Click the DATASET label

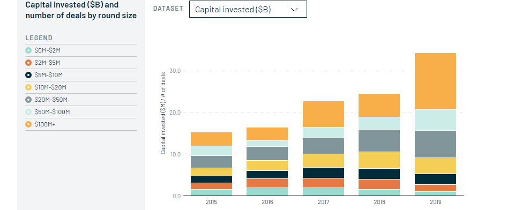pyautogui.click(x=168, y=9)
